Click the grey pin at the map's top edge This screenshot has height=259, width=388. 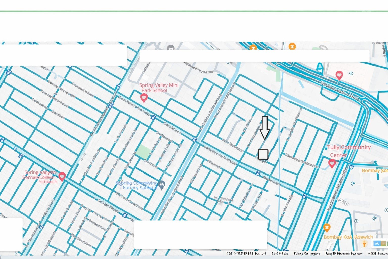(x=171, y=48)
